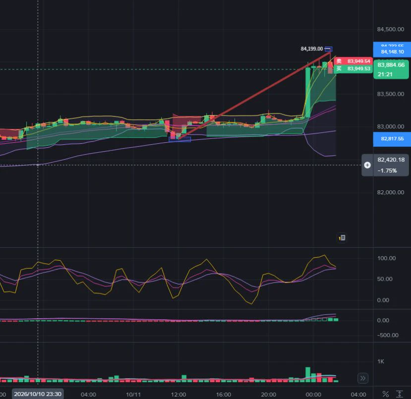Click the 83,500.00 price axis label

390,94
